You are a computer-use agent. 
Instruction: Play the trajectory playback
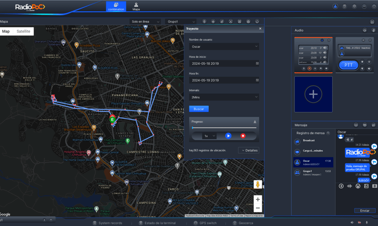[x=228, y=136]
